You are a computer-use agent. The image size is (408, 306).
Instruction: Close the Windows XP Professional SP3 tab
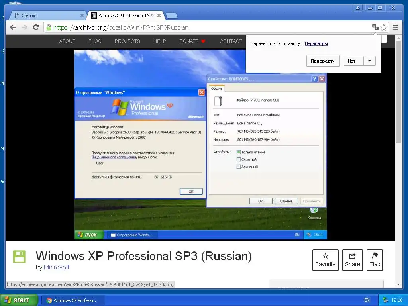[159, 16]
